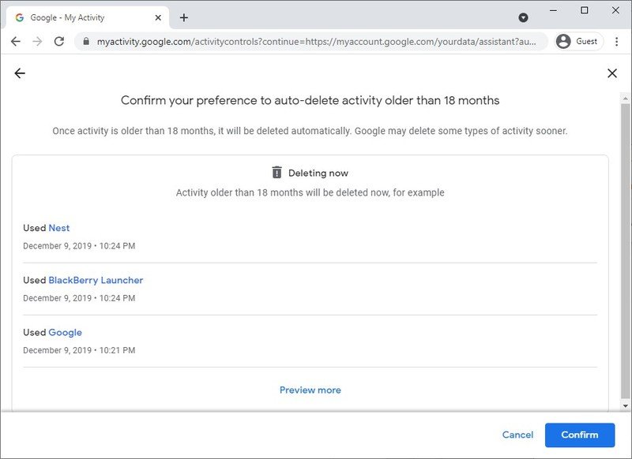
Task: Click the Confirm your preference heading
Action: click(310, 100)
